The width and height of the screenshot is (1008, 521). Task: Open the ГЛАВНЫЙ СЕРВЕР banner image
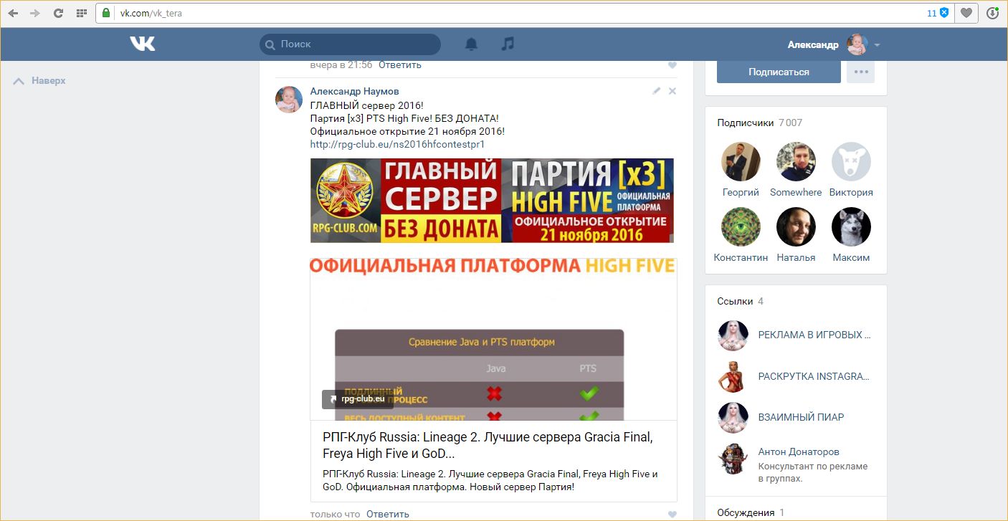[492, 201]
